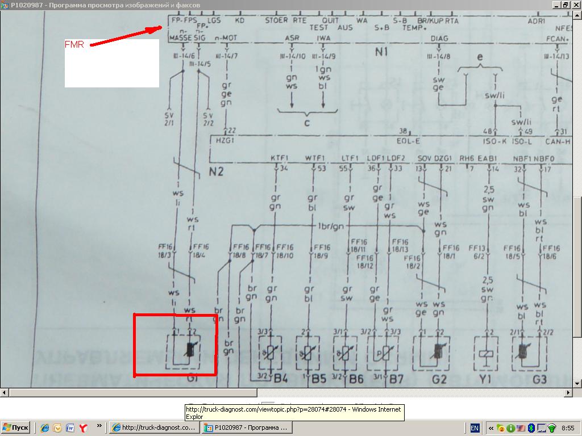This screenshot has width=582, height=436.
Task: Launch Yandex browser from Quick Launch
Action: [x=83, y=428]
